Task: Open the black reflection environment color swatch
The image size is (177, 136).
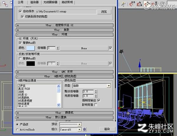Action: (x=31, y=63)
